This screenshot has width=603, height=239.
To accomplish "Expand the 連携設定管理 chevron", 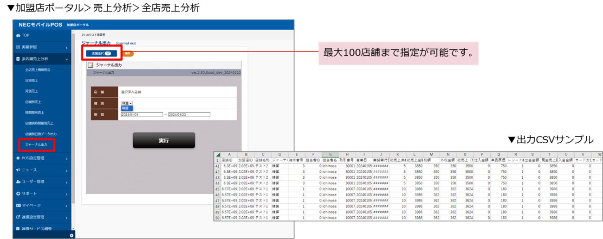I will 66,217.
